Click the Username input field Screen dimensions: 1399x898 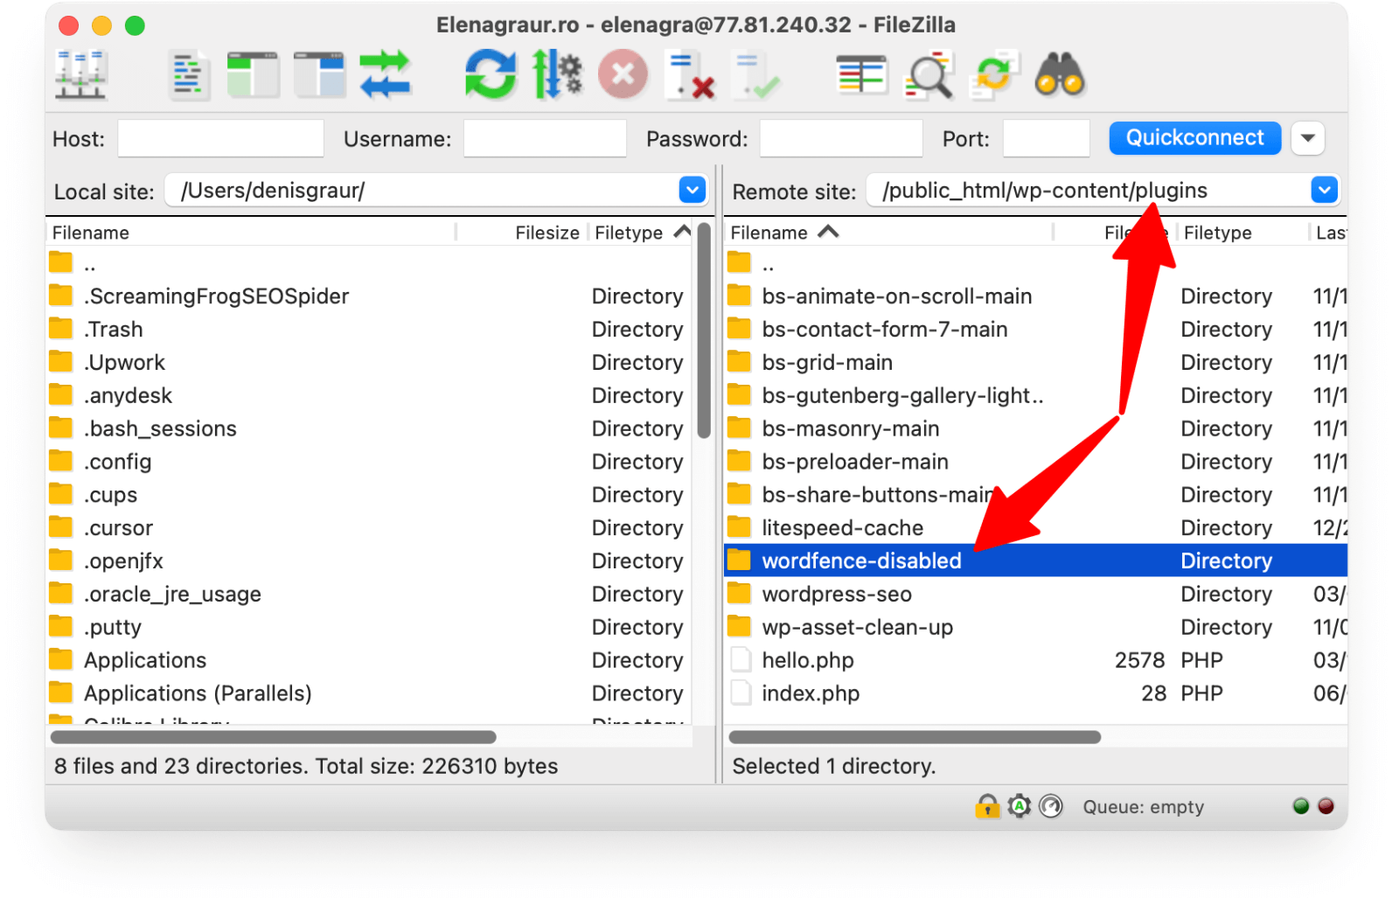(x=545, y=138)
